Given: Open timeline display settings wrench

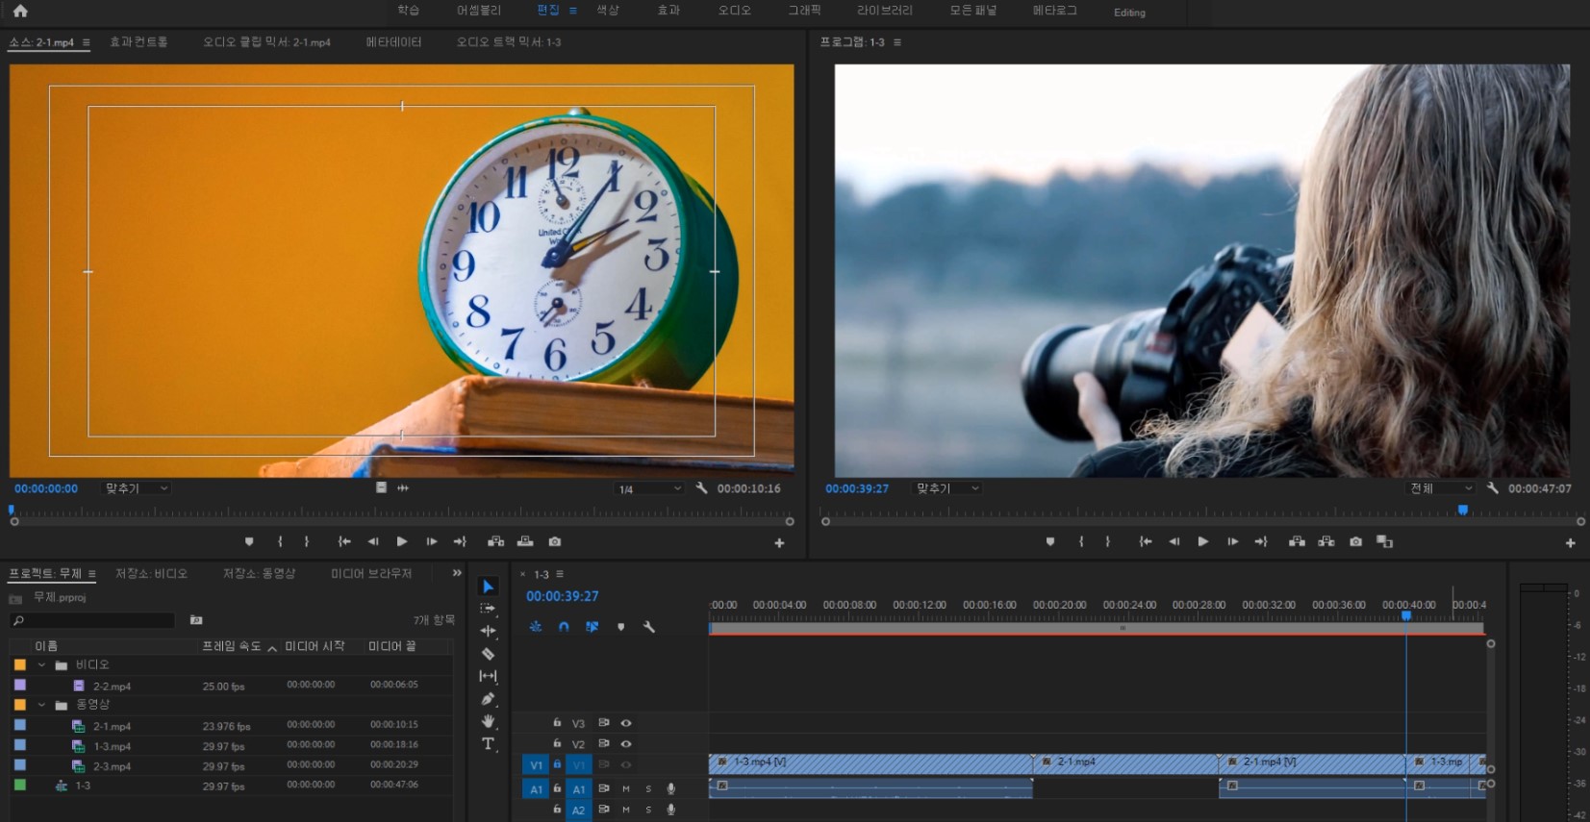Looking at the screenshot, I should point(649,627).
